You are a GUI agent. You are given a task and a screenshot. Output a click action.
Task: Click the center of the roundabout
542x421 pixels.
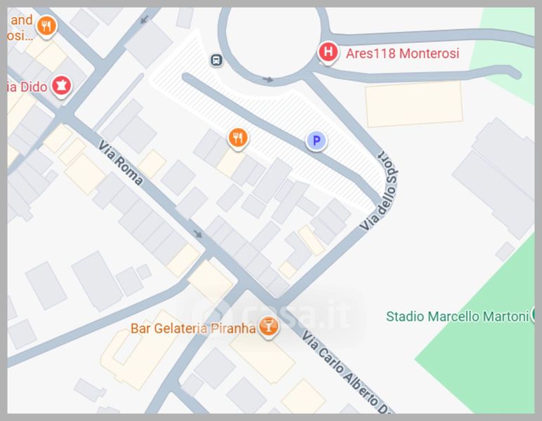[x=273, y=40]
